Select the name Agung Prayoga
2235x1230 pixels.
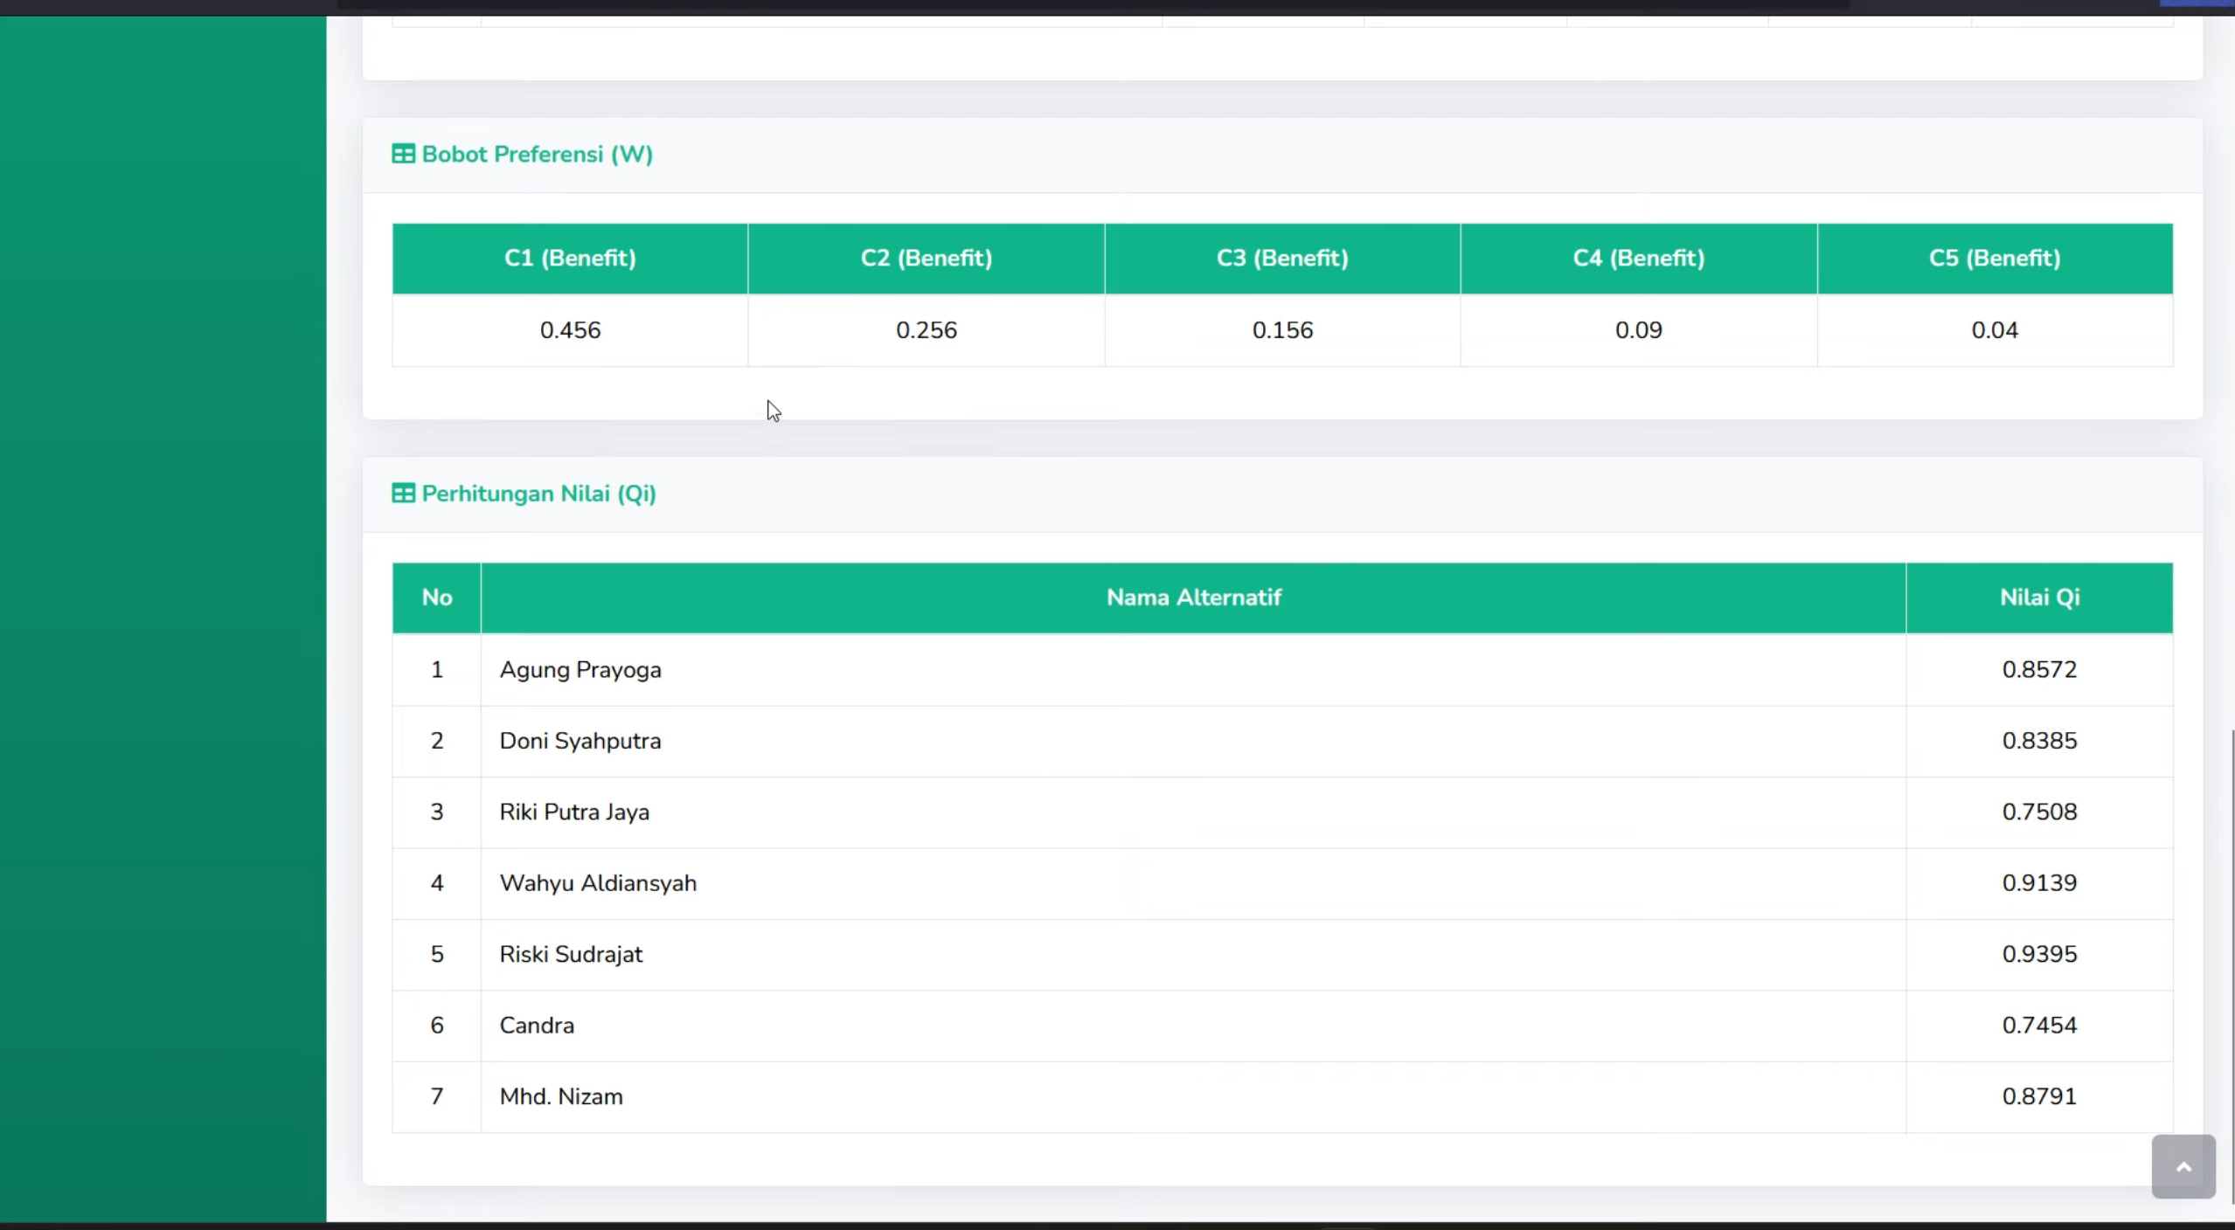pos(580,670)
